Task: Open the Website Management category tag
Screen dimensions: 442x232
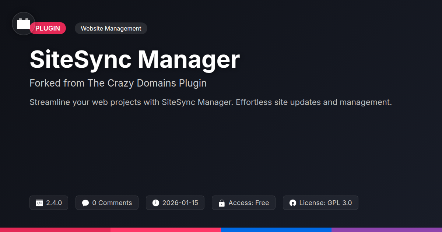Action: pos(111,28)
